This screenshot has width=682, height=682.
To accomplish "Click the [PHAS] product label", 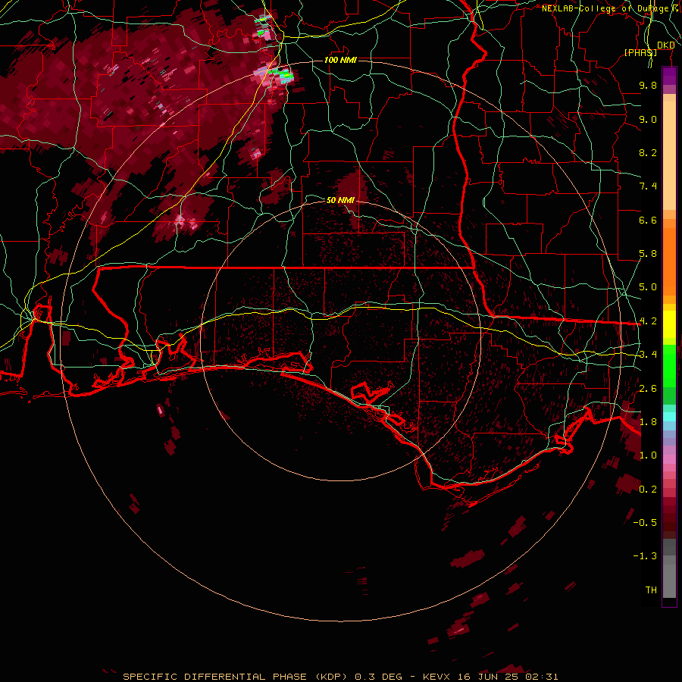I will click(640, 52).
